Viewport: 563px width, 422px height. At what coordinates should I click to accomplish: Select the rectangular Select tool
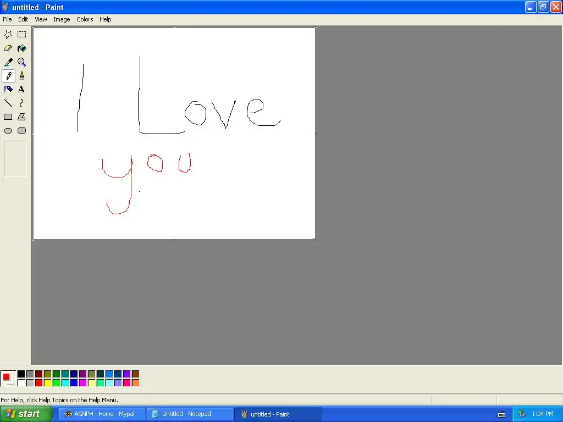click(x=22, y=35)
